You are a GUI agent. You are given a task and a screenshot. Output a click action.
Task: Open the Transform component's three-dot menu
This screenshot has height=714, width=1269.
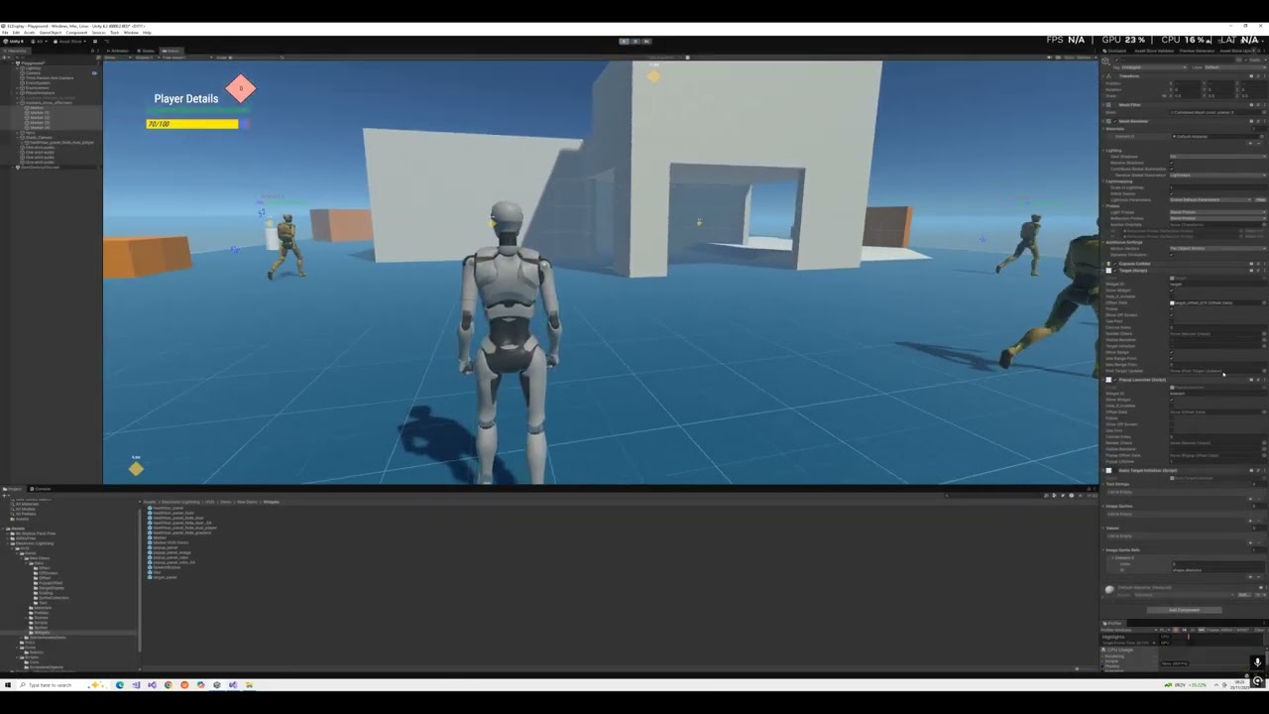pos(1265,76)
